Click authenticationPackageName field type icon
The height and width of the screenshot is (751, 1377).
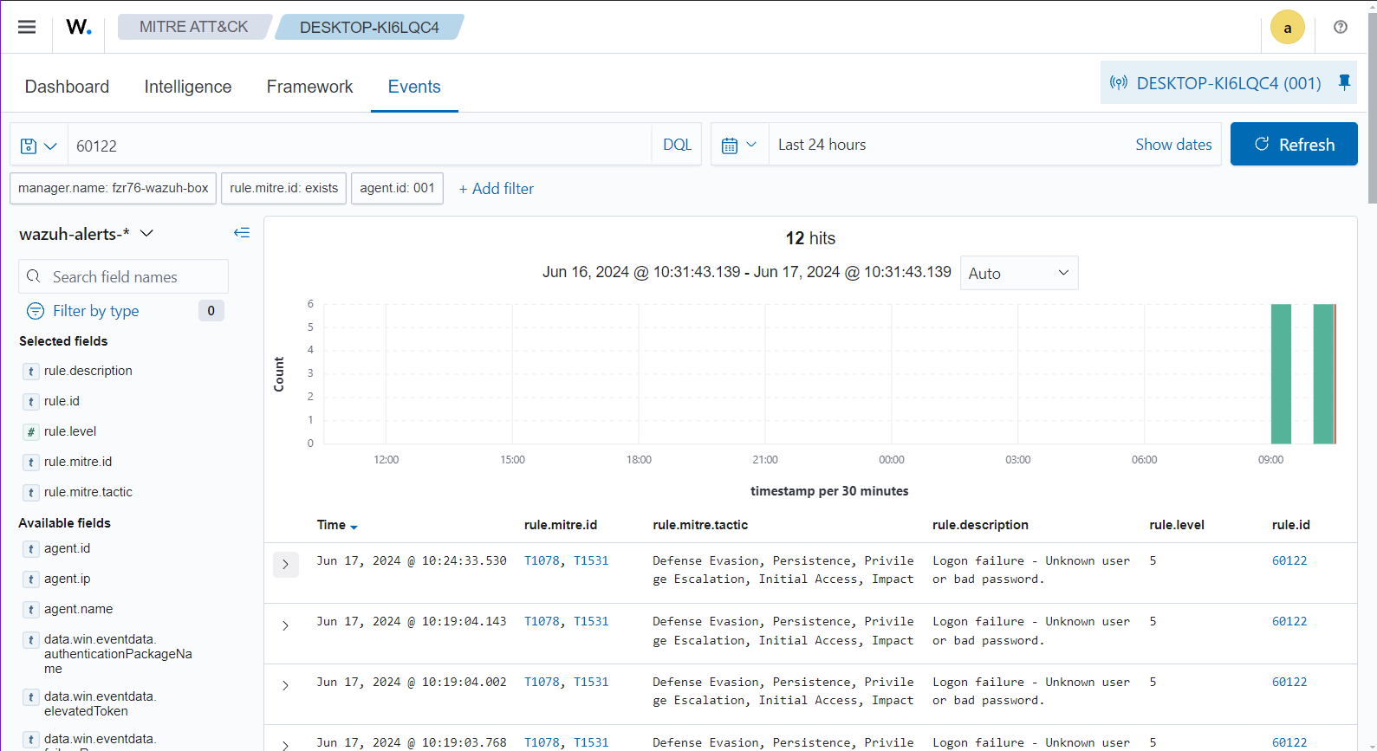tap(31, 640)
